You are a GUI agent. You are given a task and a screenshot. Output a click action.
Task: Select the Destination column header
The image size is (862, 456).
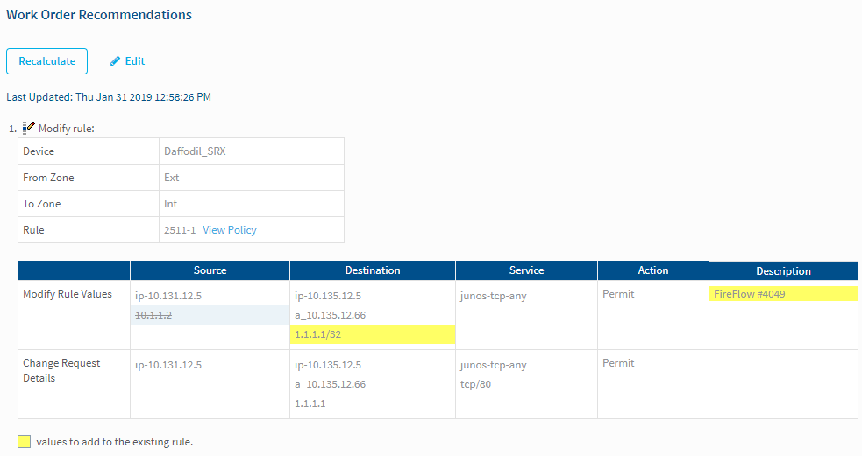point(373,270)
